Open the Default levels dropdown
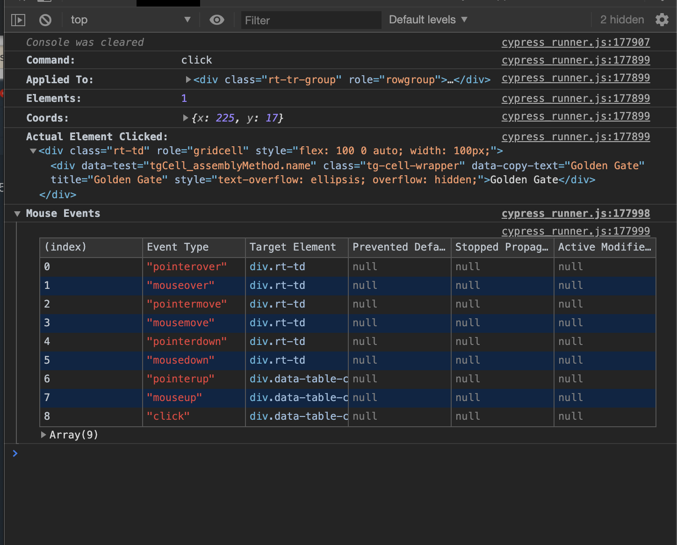 click(428, 20)
